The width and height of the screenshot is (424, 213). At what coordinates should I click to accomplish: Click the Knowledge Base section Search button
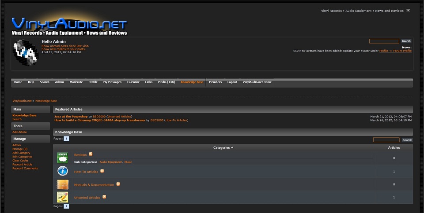coord(407,140)
